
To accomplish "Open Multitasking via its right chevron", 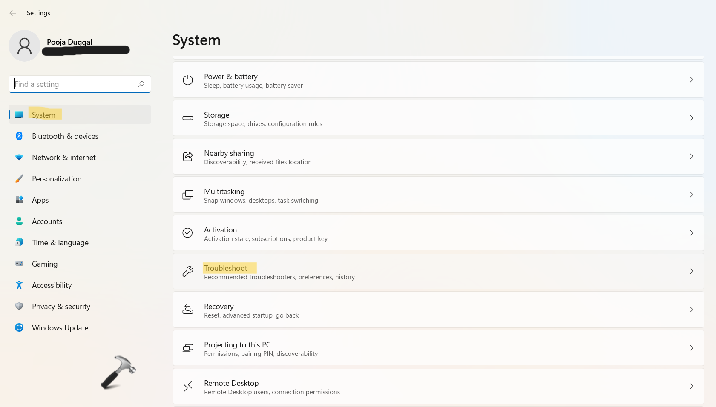I will (691, 195).
